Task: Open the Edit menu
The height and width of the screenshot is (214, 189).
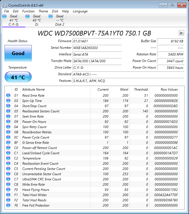Action: [x=16, y=11]
